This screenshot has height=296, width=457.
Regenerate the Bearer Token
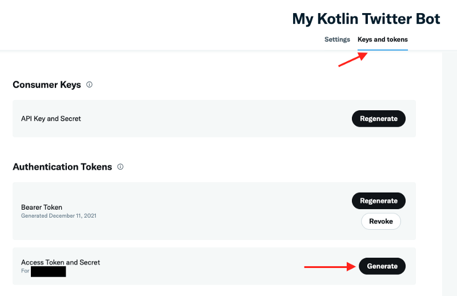pos(378,201)
